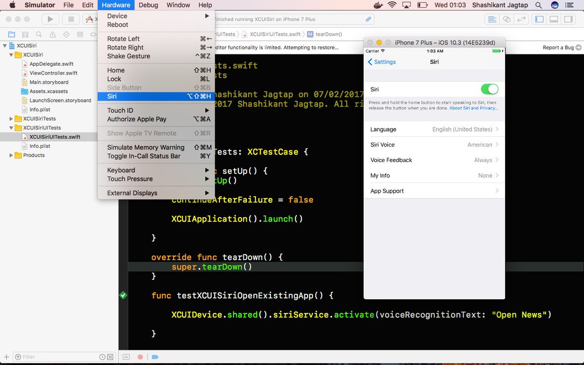
Task: Select Main.storyboard in navigator
Action: 49,82
